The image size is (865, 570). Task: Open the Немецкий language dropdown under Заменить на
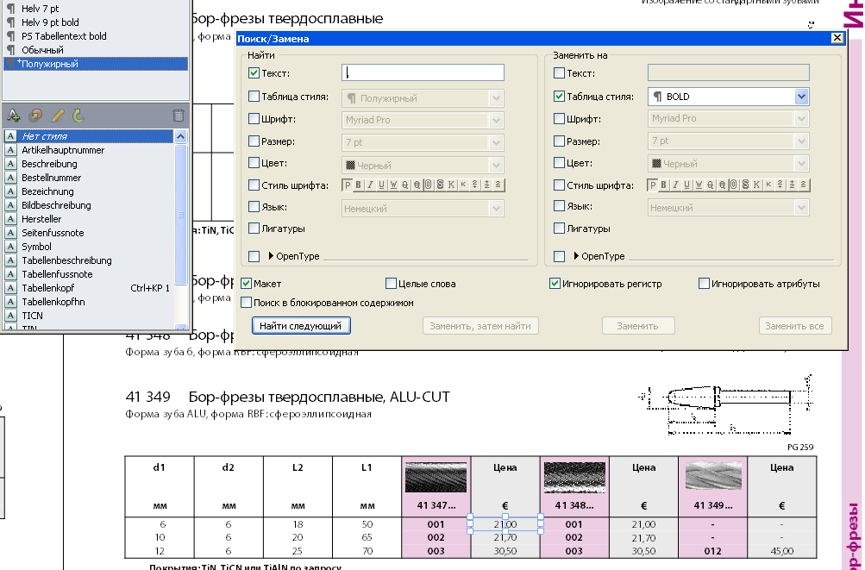801,208
